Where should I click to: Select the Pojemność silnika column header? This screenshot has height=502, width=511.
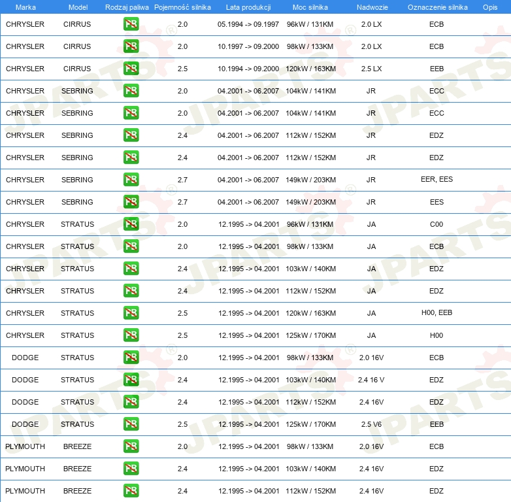(182, 7)
